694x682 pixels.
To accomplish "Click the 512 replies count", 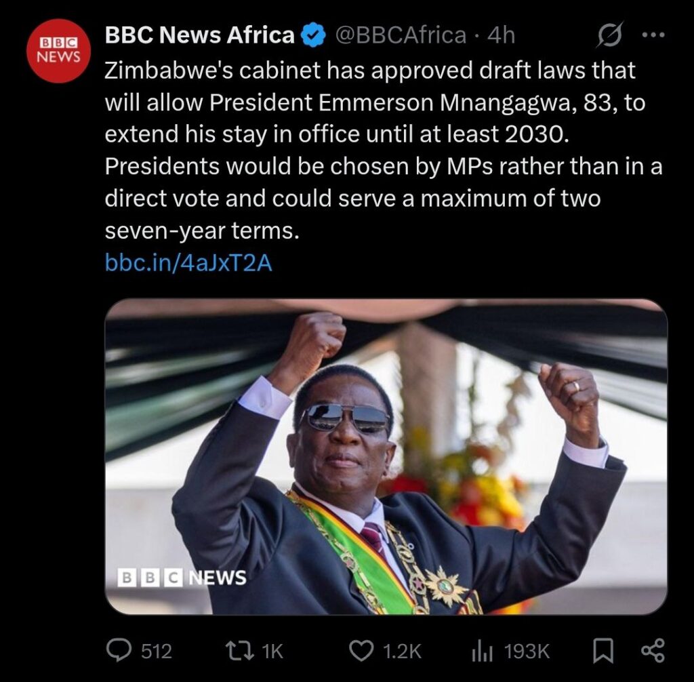I will click(x=156, y=651).
